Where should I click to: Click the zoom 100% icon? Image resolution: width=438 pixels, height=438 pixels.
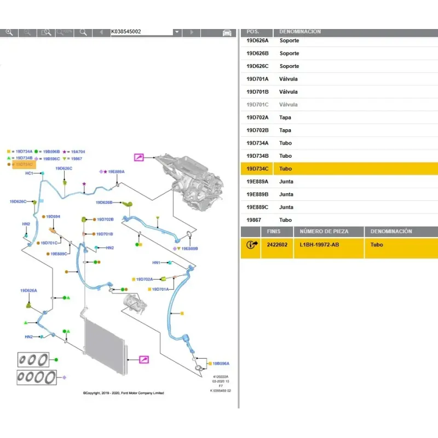tap(65, 32)
